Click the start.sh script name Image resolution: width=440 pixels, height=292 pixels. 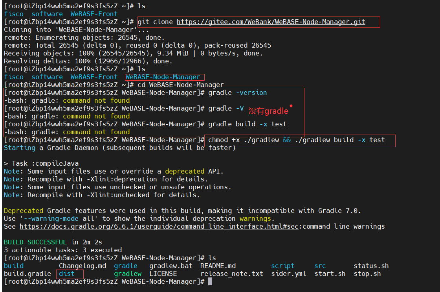click(330, 274)
